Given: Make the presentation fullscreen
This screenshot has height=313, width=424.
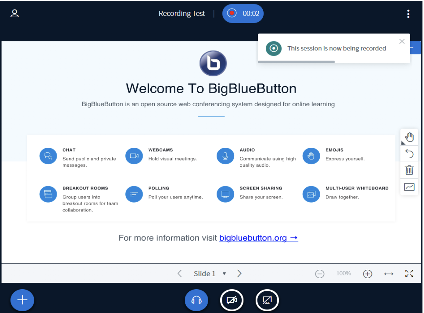Looking at the screenshot, I should tap(409, 273).
